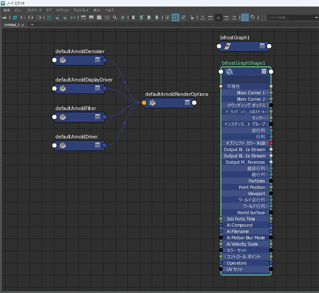Image resolution: width=319 pixels, height=293 pixels.
Task: Open the edit bookmarks icon
Action: pos(142,18)
